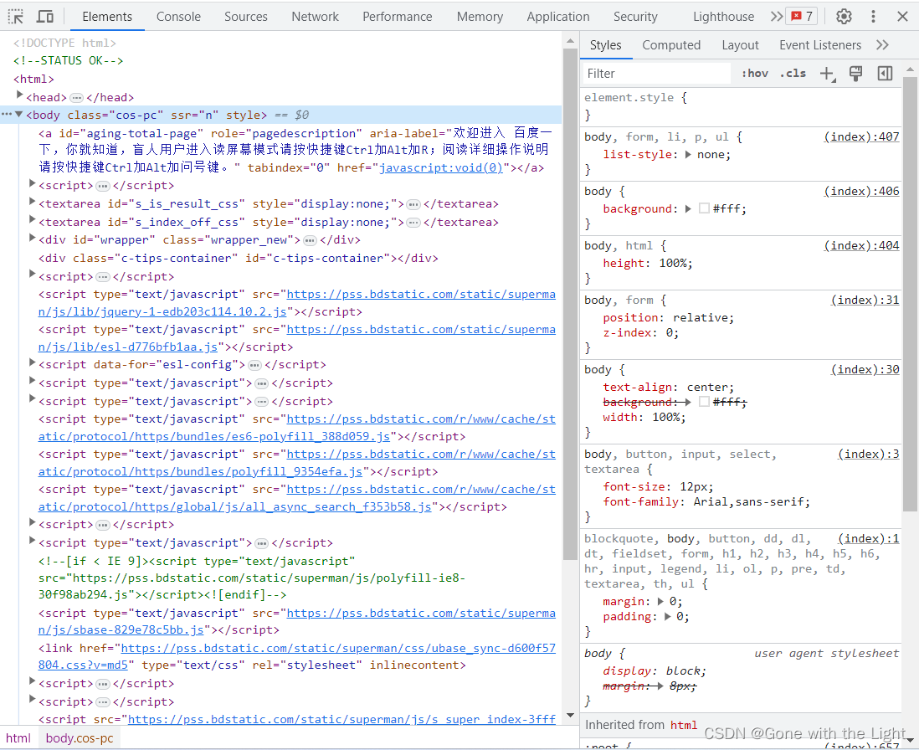
Task: Close DevTools with the X icon
Action: coord(902,17)
